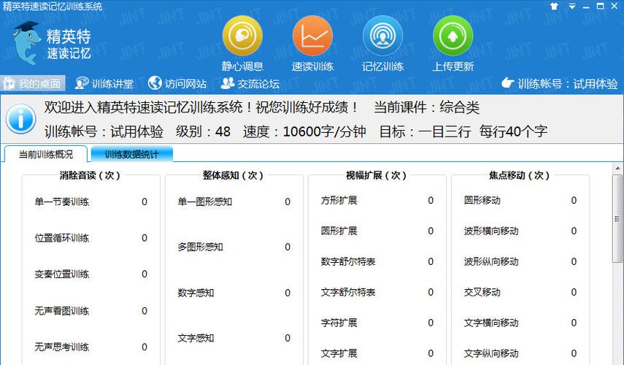Viewport: 624px width, 365px height.
Task: Click 消除音读（次） group header
Action: coord(90,175)
